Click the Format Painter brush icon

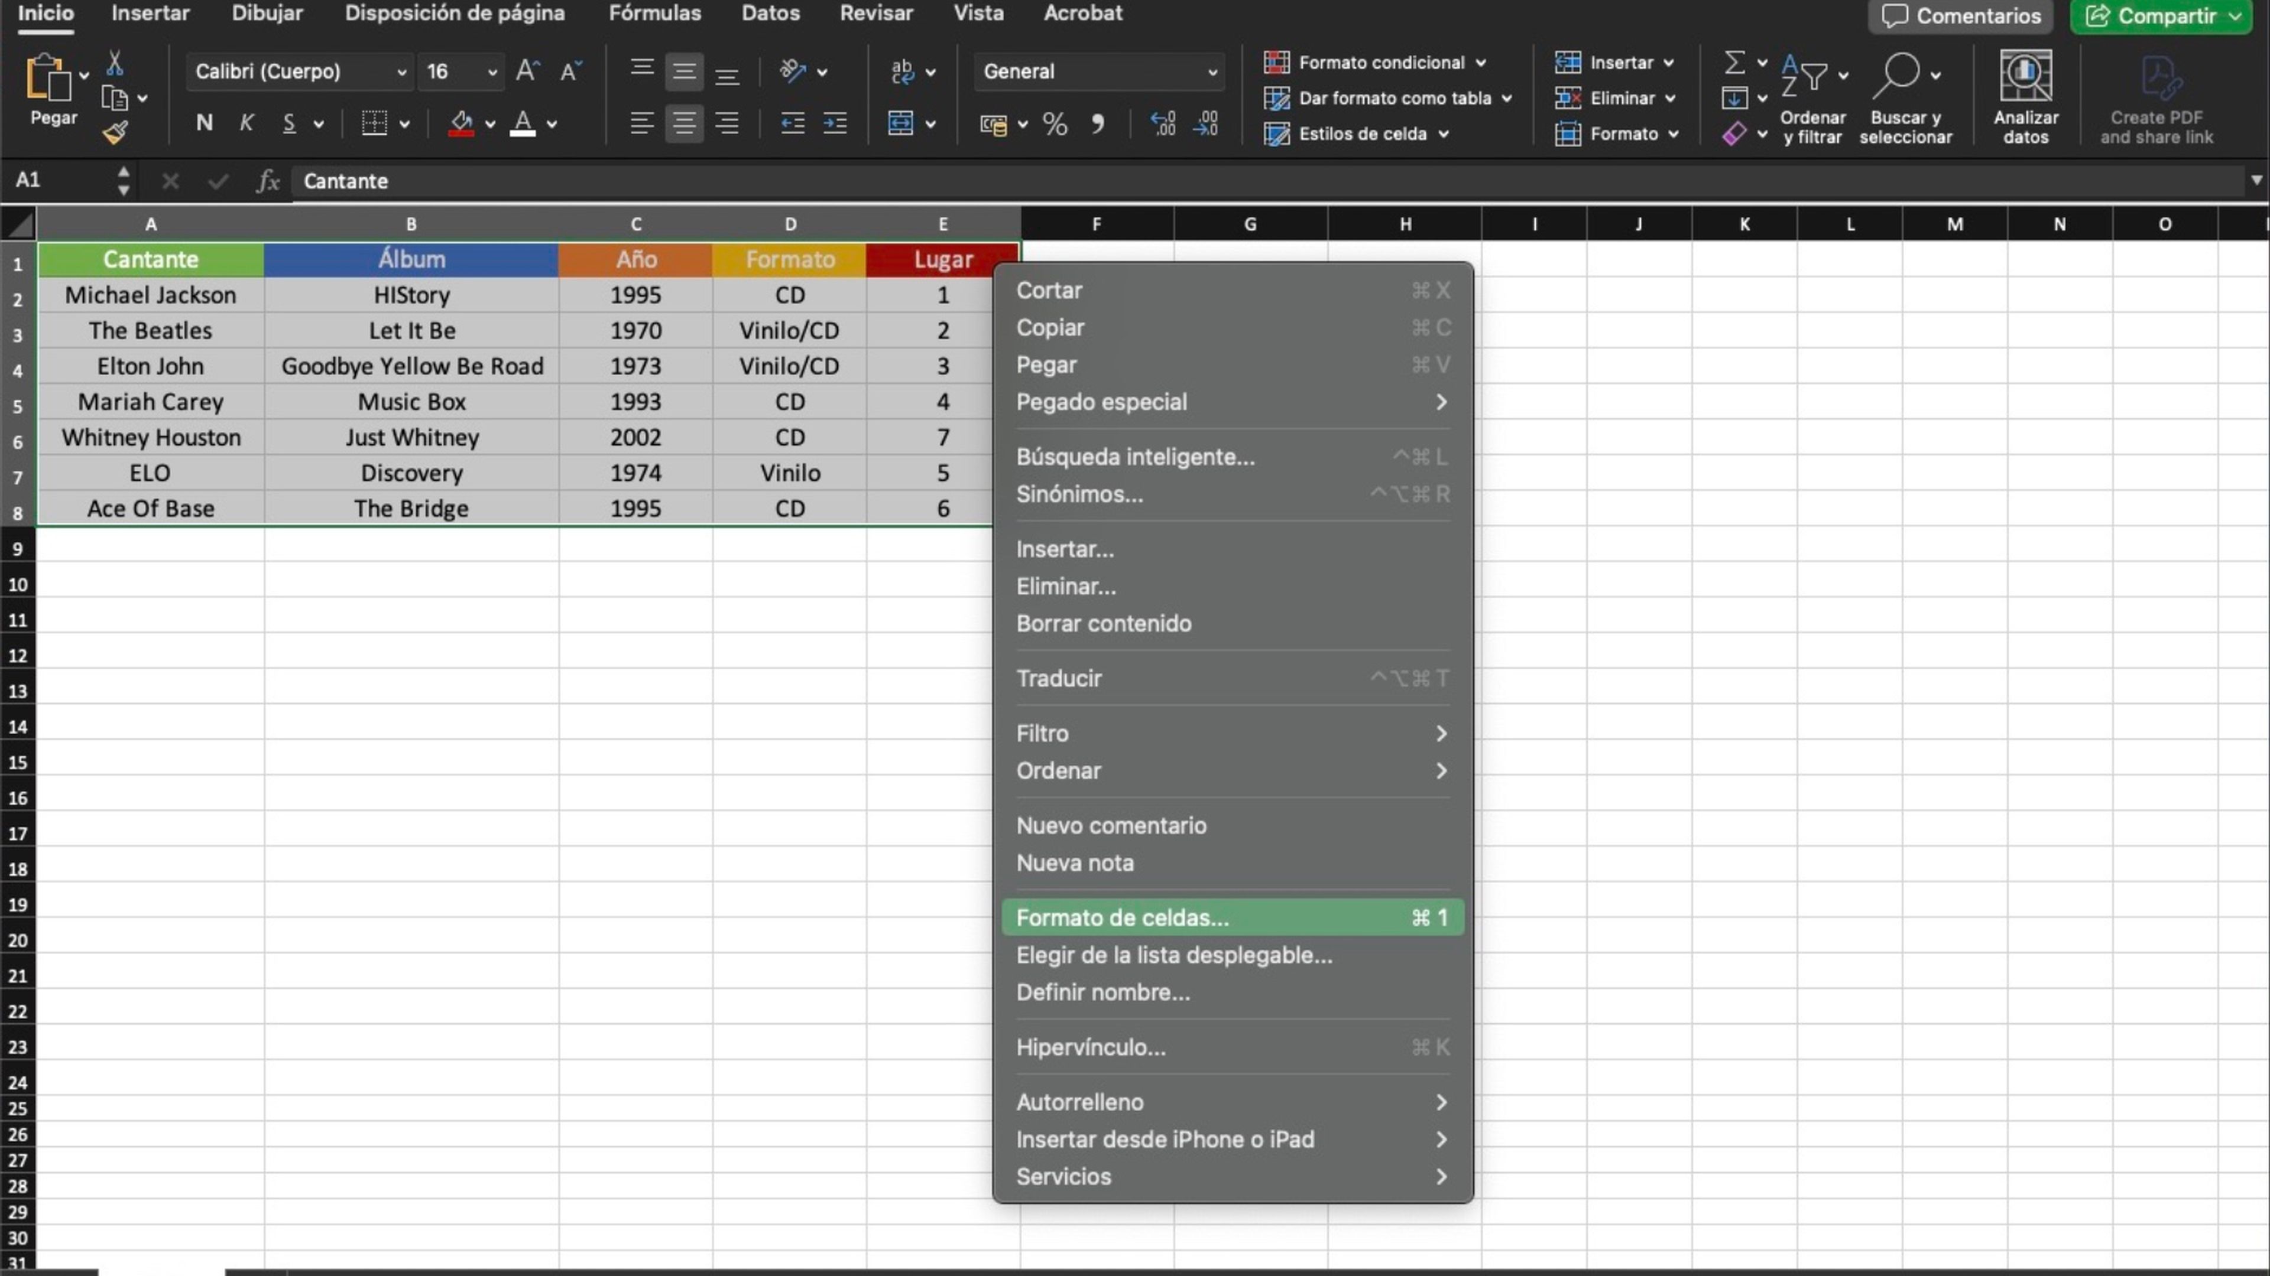[115, 133]
